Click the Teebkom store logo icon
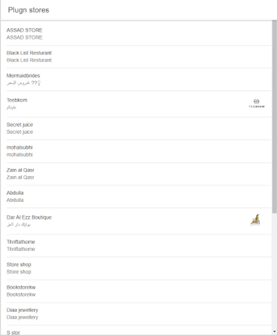Image resolution: width=277 pixels, height=335 pixels. click(x=256, y=103)
